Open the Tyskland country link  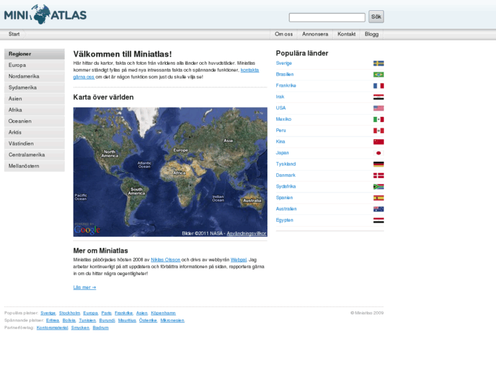tap(286, 164)
